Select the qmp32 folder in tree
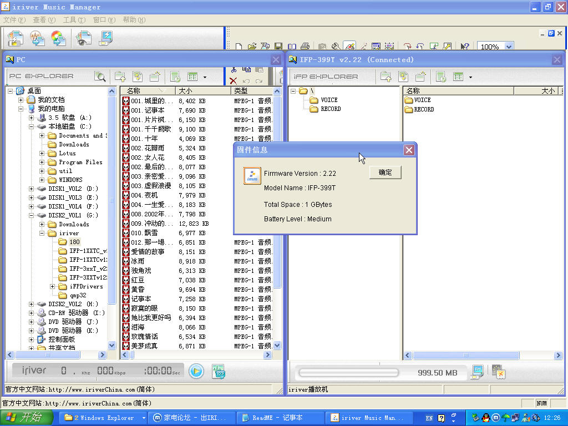This screenshot has width=568, height=426. pyautogui.click(x=78, y=295)
